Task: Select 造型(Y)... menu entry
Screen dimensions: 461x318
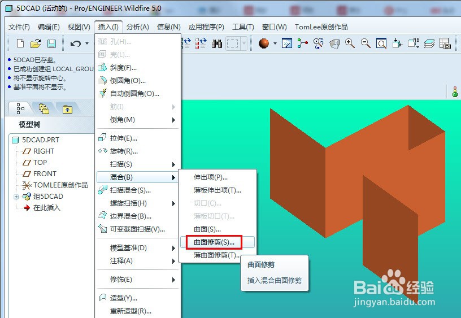Action: (138, 298)
